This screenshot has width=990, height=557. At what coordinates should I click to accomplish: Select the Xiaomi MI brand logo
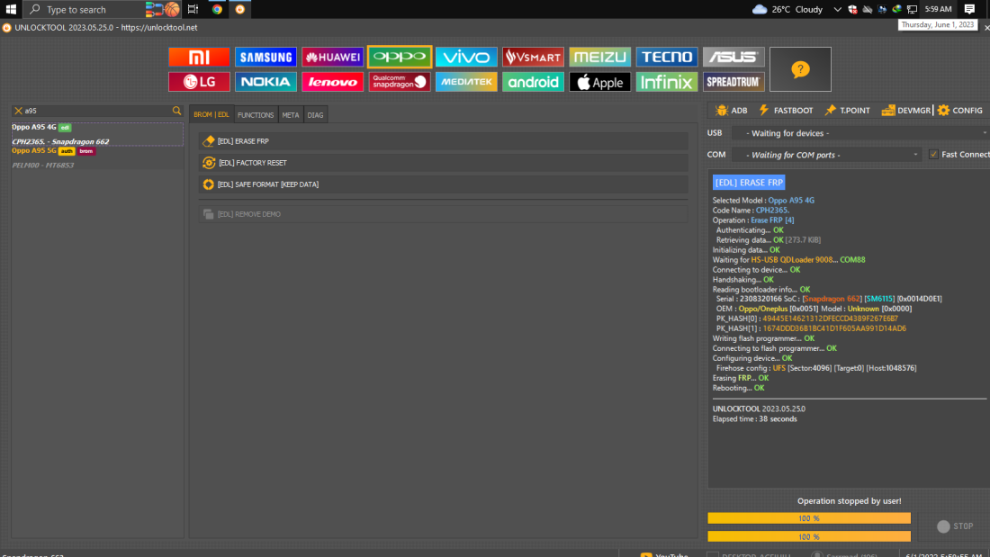pos(199,57)
